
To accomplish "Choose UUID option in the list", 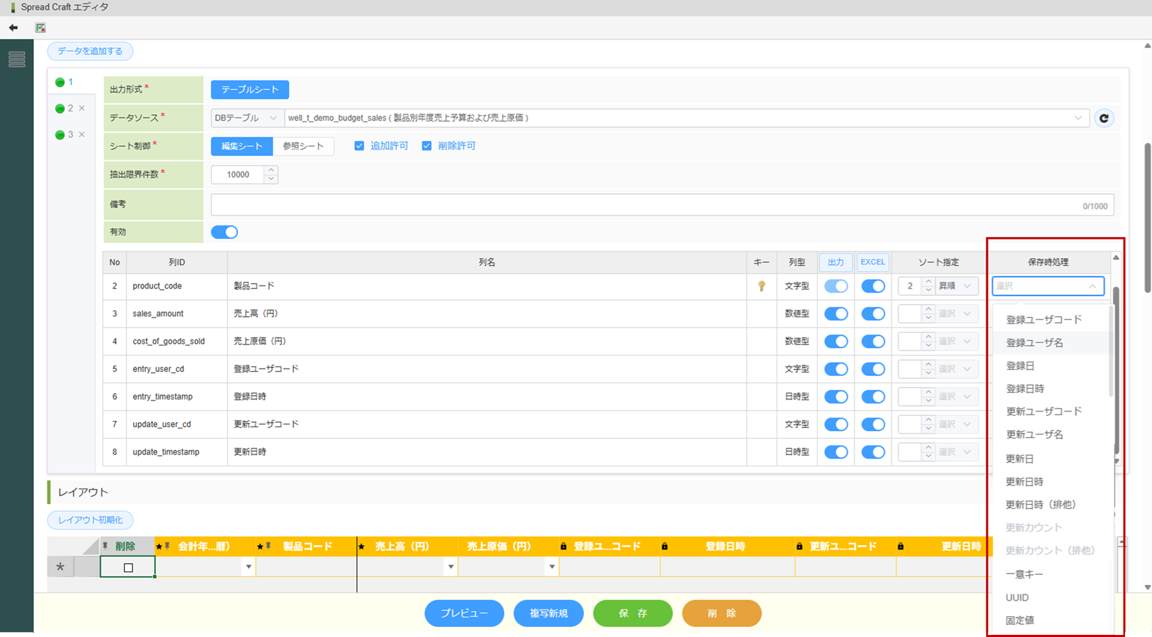I will tap(1017, 597).
